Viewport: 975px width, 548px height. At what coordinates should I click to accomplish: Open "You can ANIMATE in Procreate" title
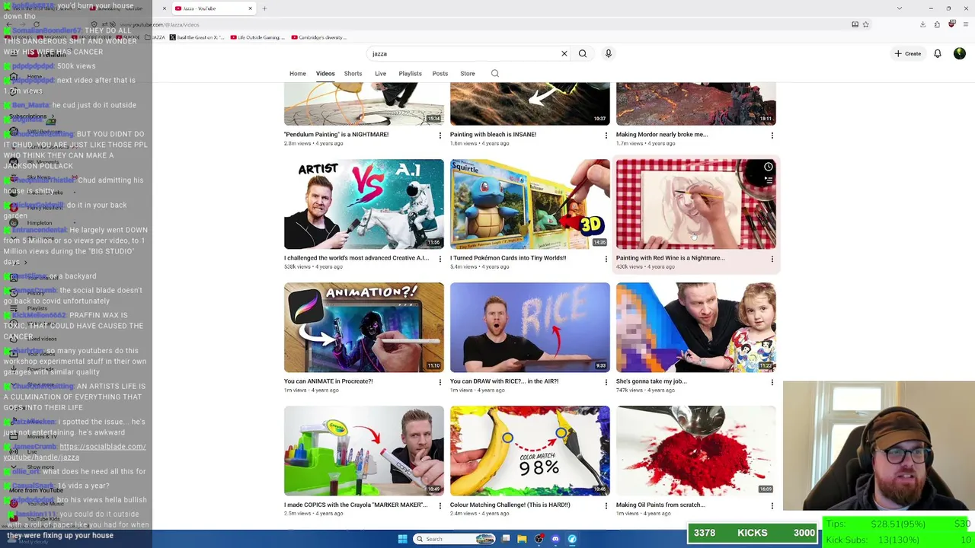click(328, 381)
